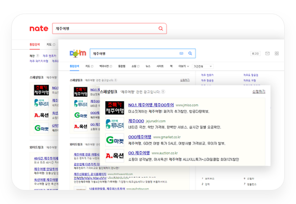Click the G마켓 logo in enlarged panel

click(115, 140)
